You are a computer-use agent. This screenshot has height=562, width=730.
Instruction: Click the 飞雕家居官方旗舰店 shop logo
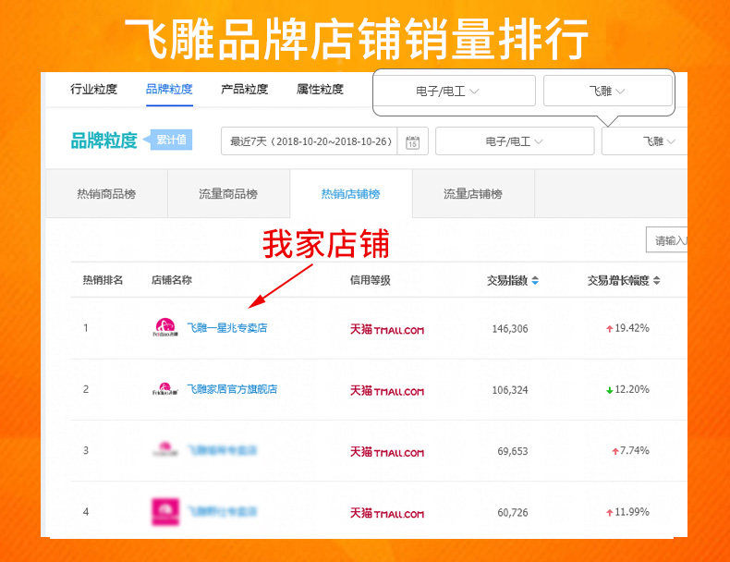pos(165,389)
